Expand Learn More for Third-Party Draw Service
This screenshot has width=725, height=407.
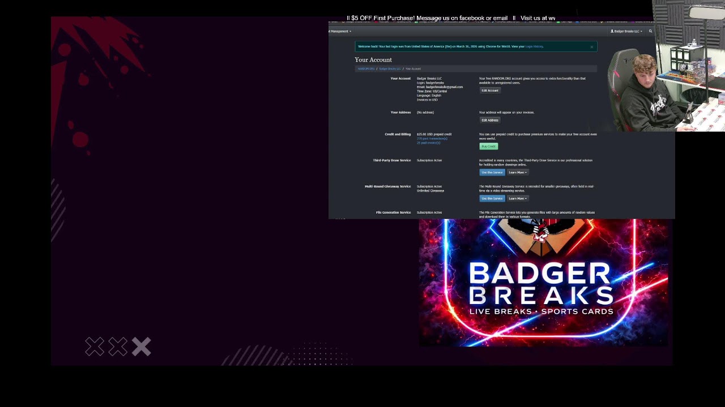pos(518,172)
